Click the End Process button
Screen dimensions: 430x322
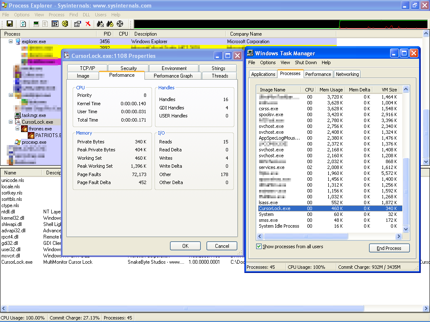click(x=389, y=248)
